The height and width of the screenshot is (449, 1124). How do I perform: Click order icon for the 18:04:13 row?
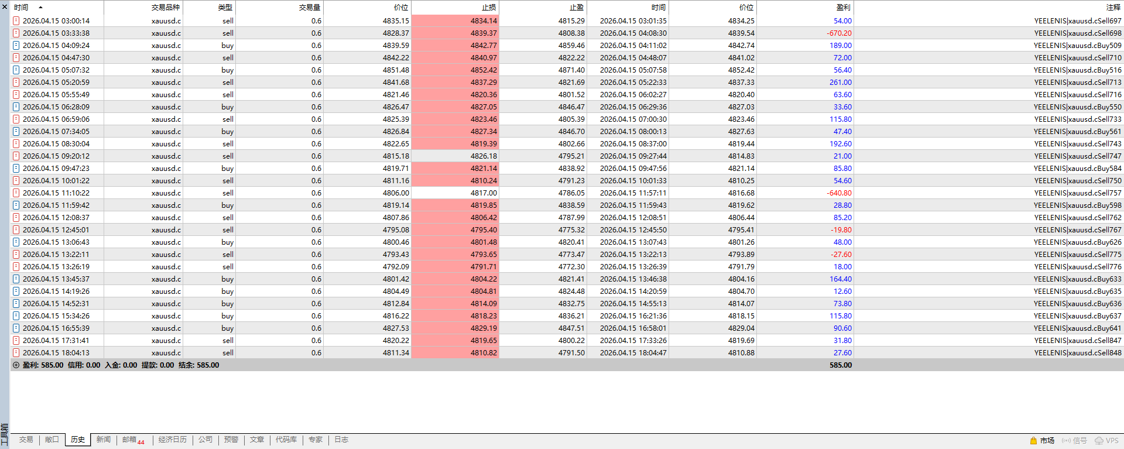16,352
